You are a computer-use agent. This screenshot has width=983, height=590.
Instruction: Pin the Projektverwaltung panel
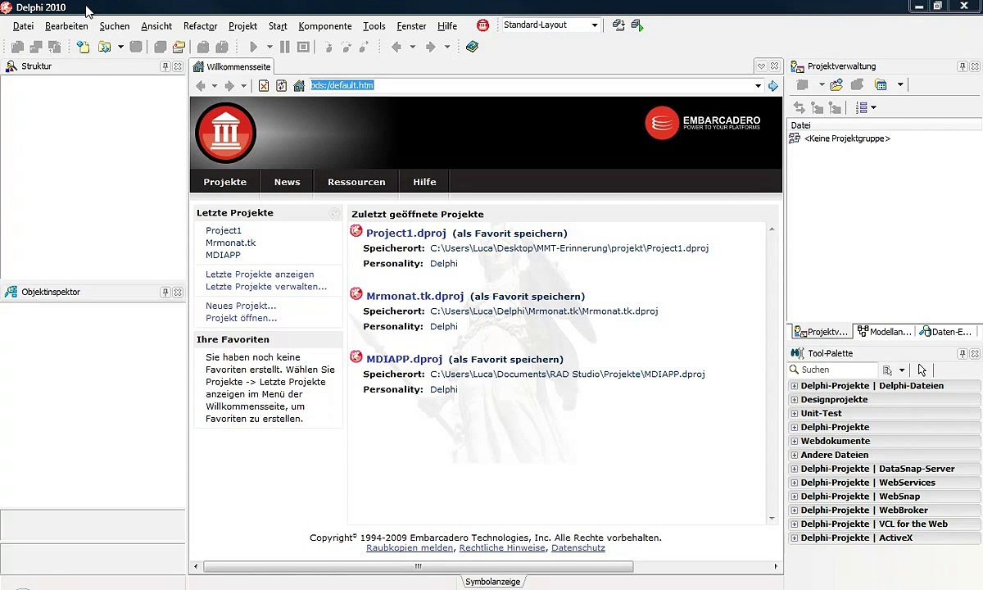(963, 66)
